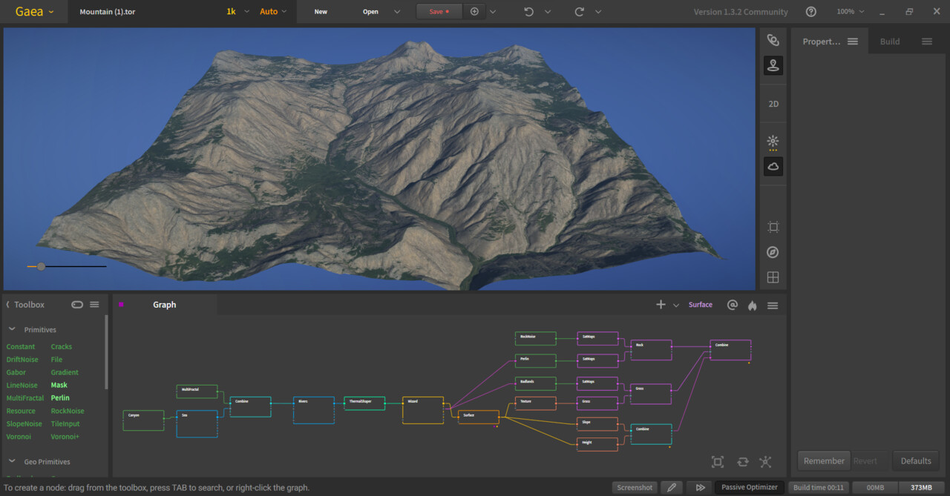Click the @ mention icon in graph toolbar
This screenshot has width=950, height=496.
coord(733,305)
